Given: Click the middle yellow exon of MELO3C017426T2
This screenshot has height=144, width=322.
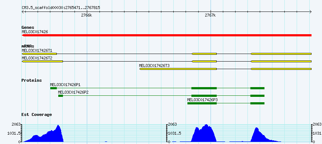Looking at the screenshot, I should 204,61.
